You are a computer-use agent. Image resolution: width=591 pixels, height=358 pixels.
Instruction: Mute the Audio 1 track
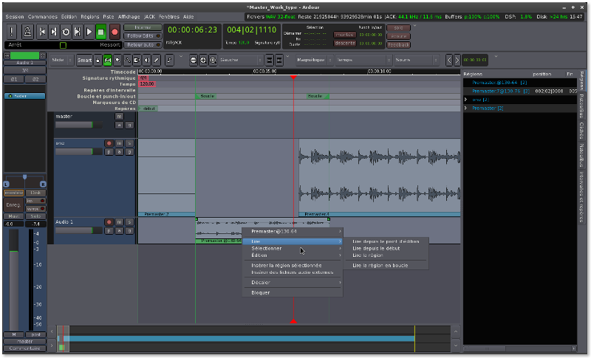click(x=118, y=221)
